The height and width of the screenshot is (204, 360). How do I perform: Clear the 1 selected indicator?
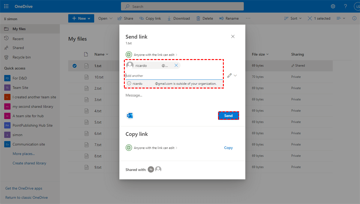pos(319,18)
